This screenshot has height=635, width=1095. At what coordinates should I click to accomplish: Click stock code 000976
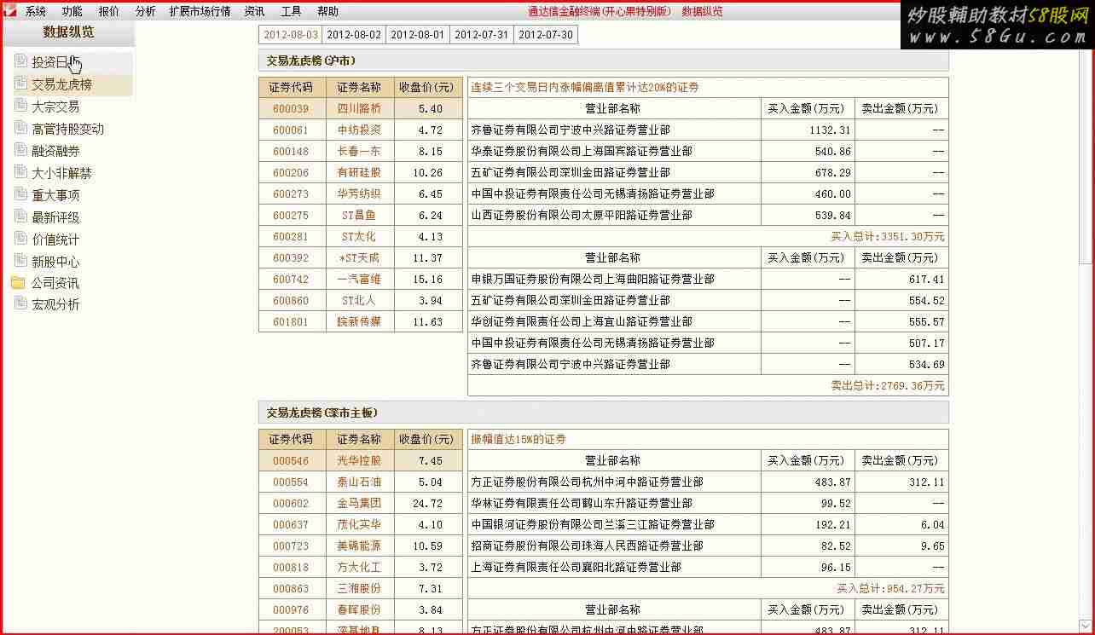(291, 610)
